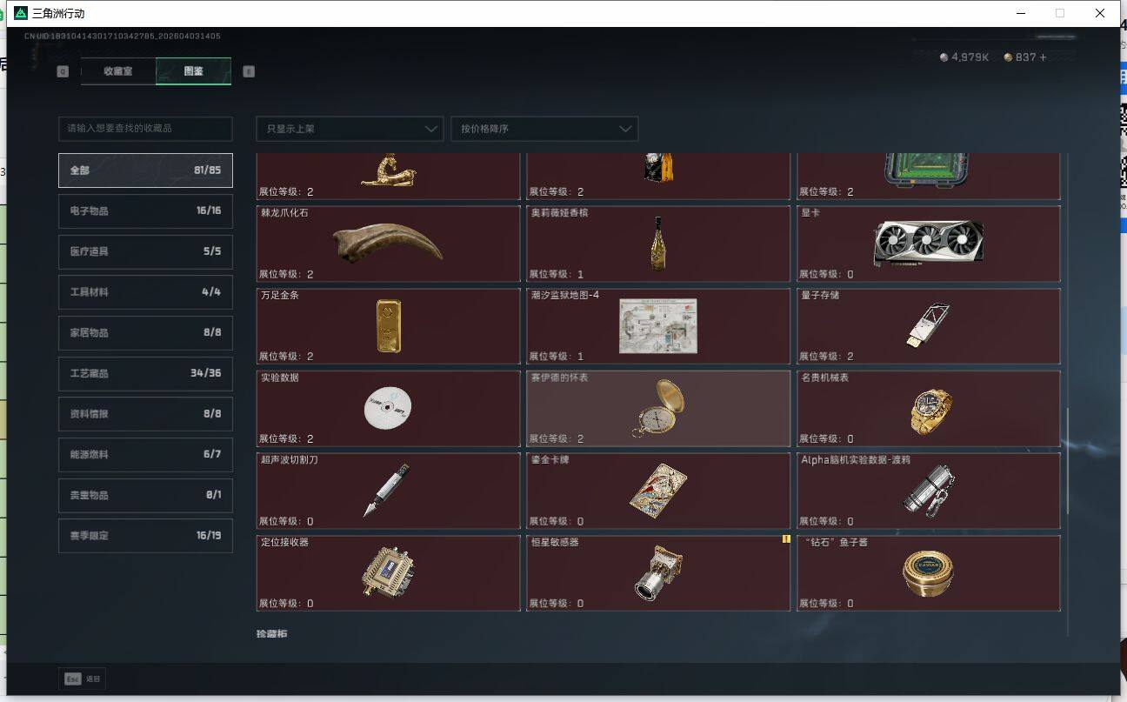Open the 能源燃料 category
The height and width of the screenshot is (702, 1127).
click(x=145, y=454)
